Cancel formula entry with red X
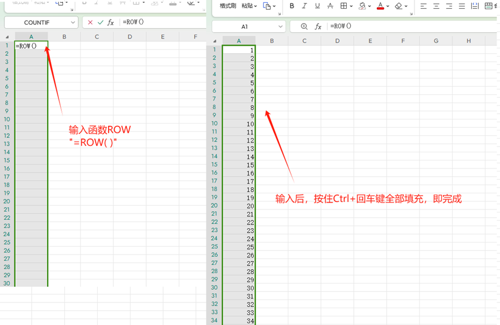Image resolution: width=500 pixels, height=325 pixels. (90, 23)
